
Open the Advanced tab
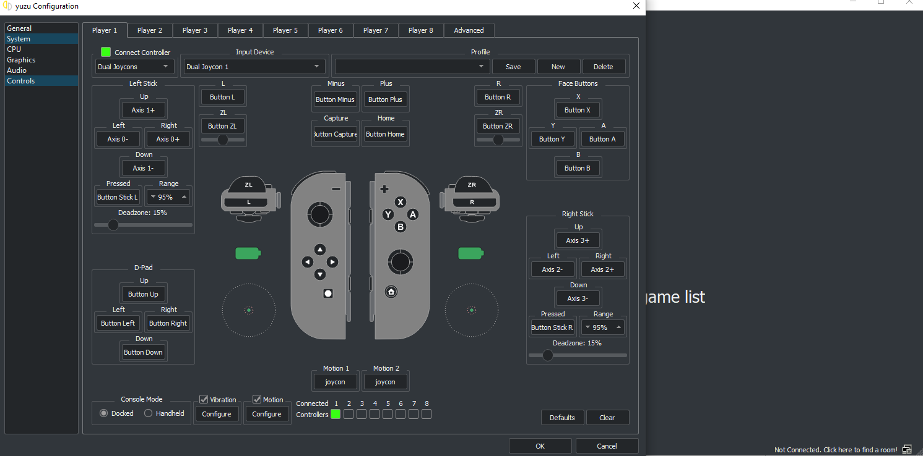click(x=469, y=30)
